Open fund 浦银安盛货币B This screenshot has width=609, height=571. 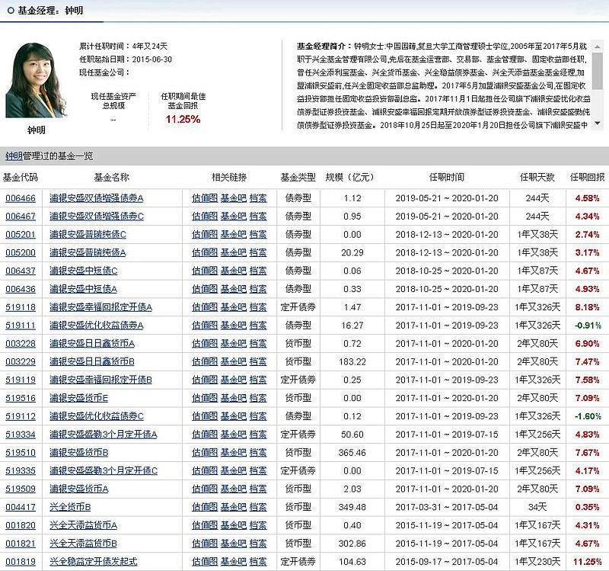78,453
